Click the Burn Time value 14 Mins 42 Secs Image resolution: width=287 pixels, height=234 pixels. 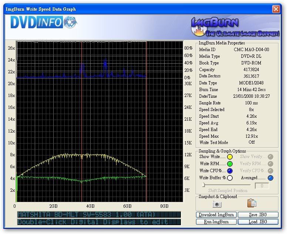251,90
